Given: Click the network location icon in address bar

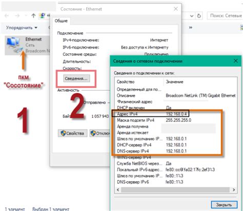Looking at the screenshot, I should click(42, 16).
